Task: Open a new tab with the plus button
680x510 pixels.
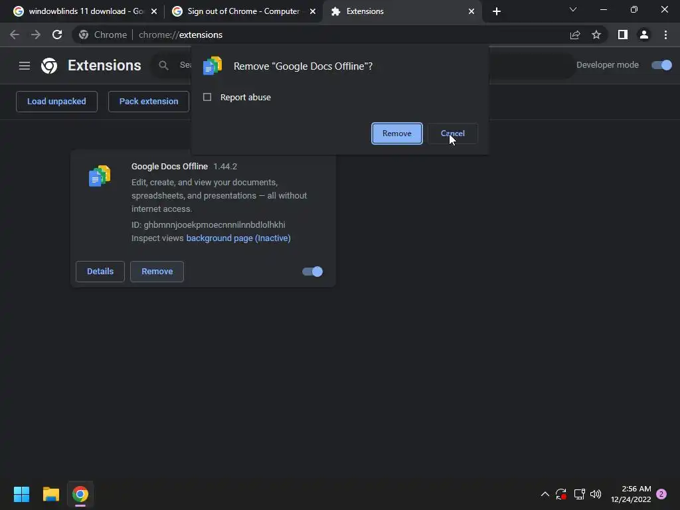Action: [x=497, y=11]
